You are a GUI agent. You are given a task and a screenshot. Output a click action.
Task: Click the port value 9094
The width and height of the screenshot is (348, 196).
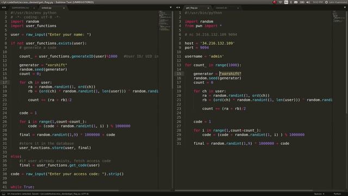pyautogui.click(x=204, y=48)
